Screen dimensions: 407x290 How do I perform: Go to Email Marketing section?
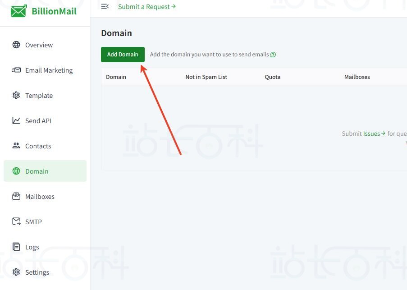tap(45, 70)
